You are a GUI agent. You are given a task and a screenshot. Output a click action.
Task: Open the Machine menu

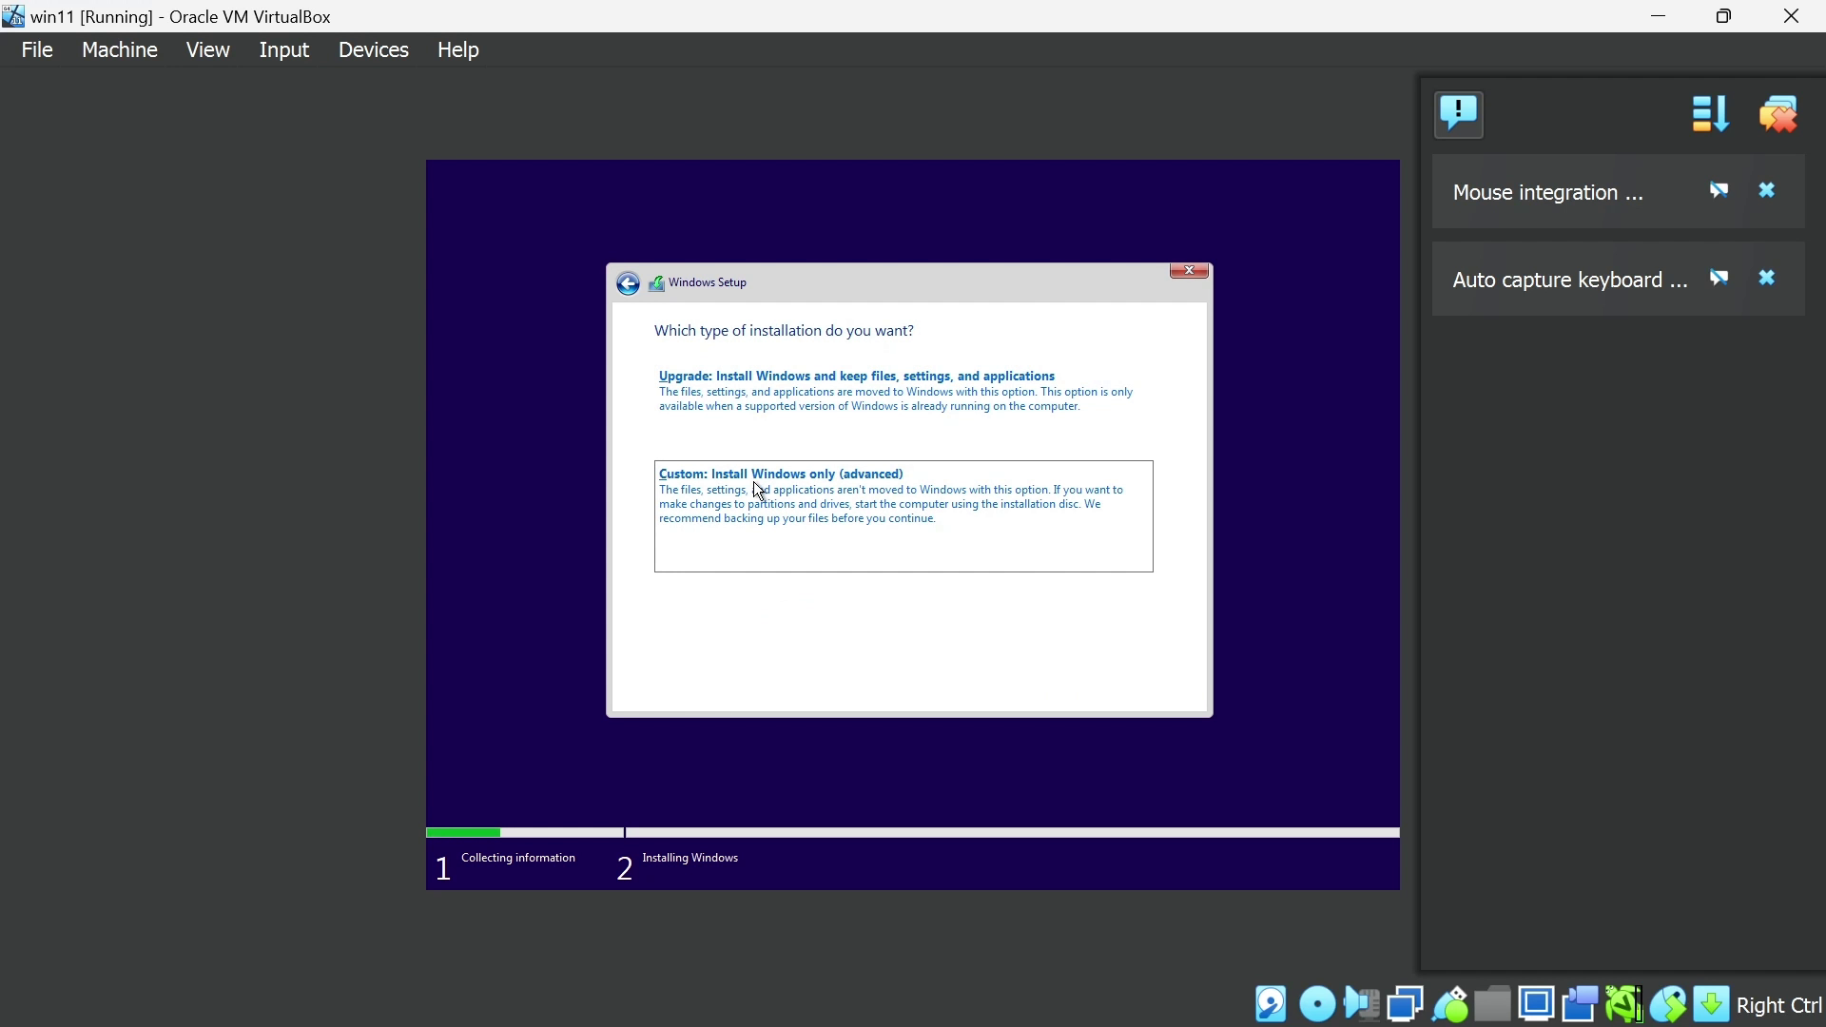pos(120,50)
